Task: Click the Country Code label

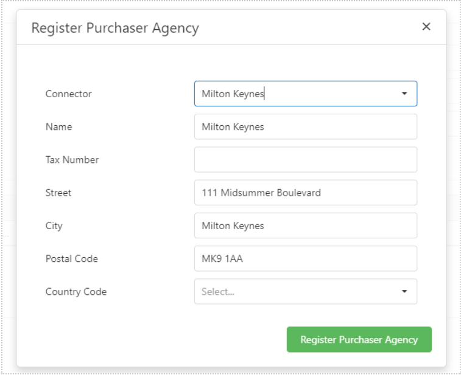Action: tap(76, 291)
